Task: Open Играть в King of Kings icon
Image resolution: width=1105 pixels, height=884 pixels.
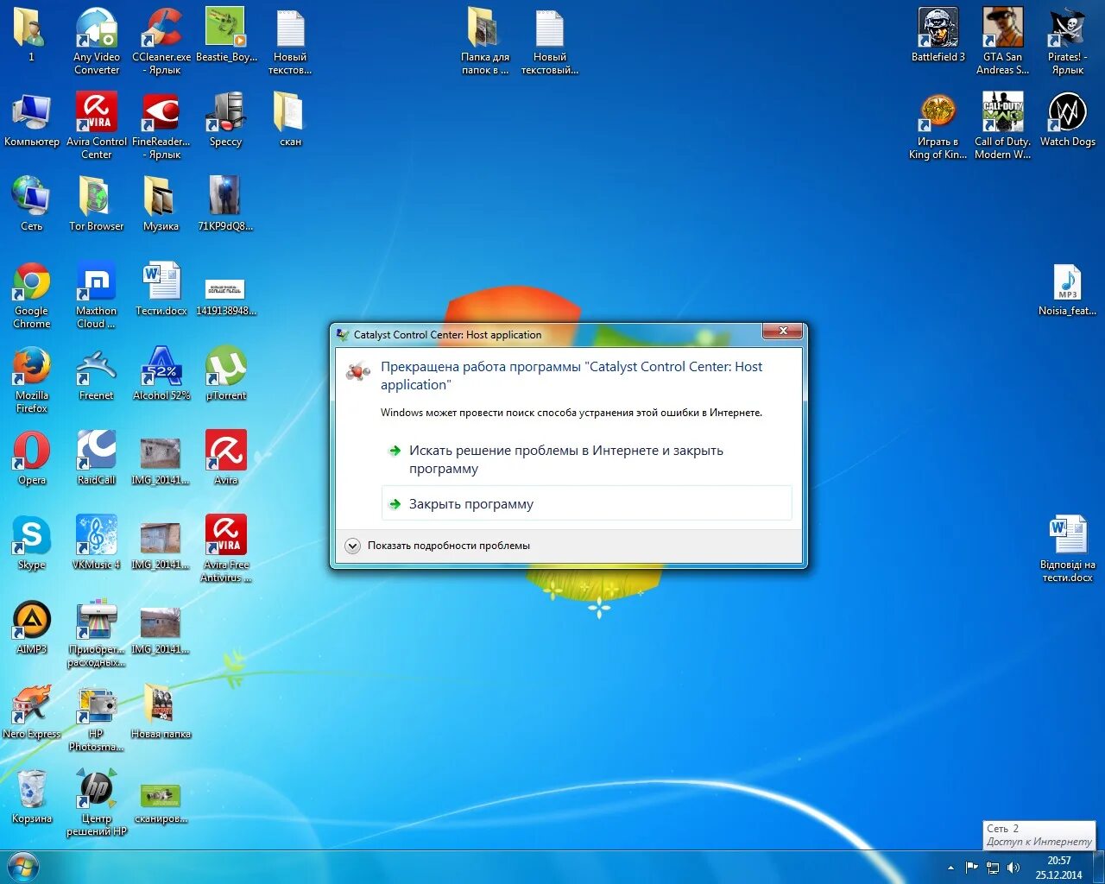Action: coord(938,126)
